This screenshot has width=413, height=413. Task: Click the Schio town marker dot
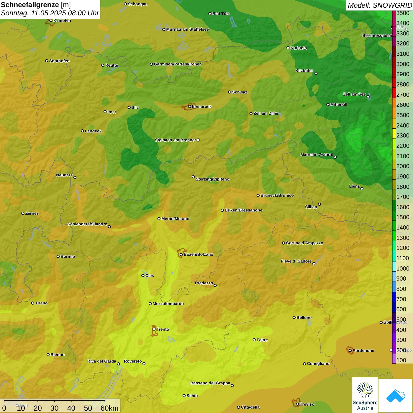[x=184, y=396]
